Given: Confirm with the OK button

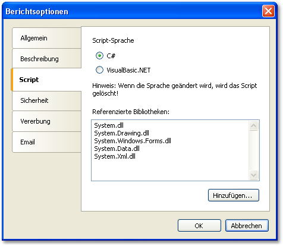Looking at the screenshot, I should point(199,226).
